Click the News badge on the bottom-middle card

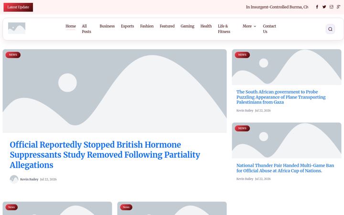(x=126, y=207)
